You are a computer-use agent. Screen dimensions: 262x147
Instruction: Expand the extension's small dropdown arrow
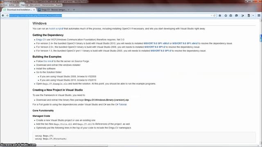point(253,16)
